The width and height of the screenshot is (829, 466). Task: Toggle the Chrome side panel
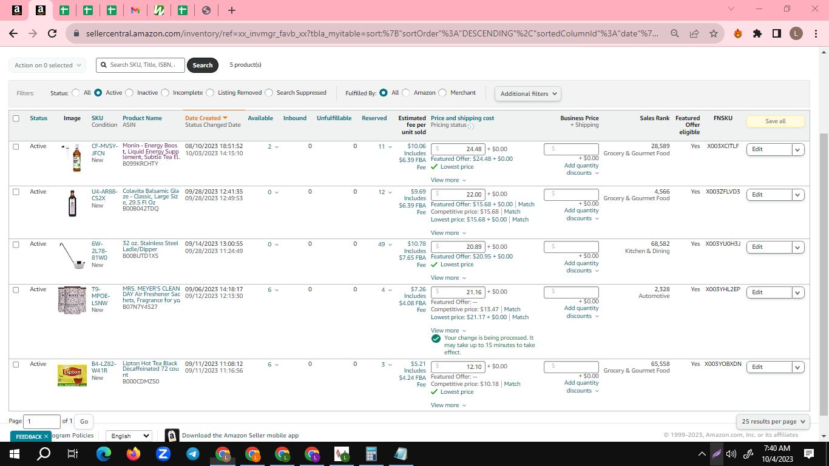777,33
